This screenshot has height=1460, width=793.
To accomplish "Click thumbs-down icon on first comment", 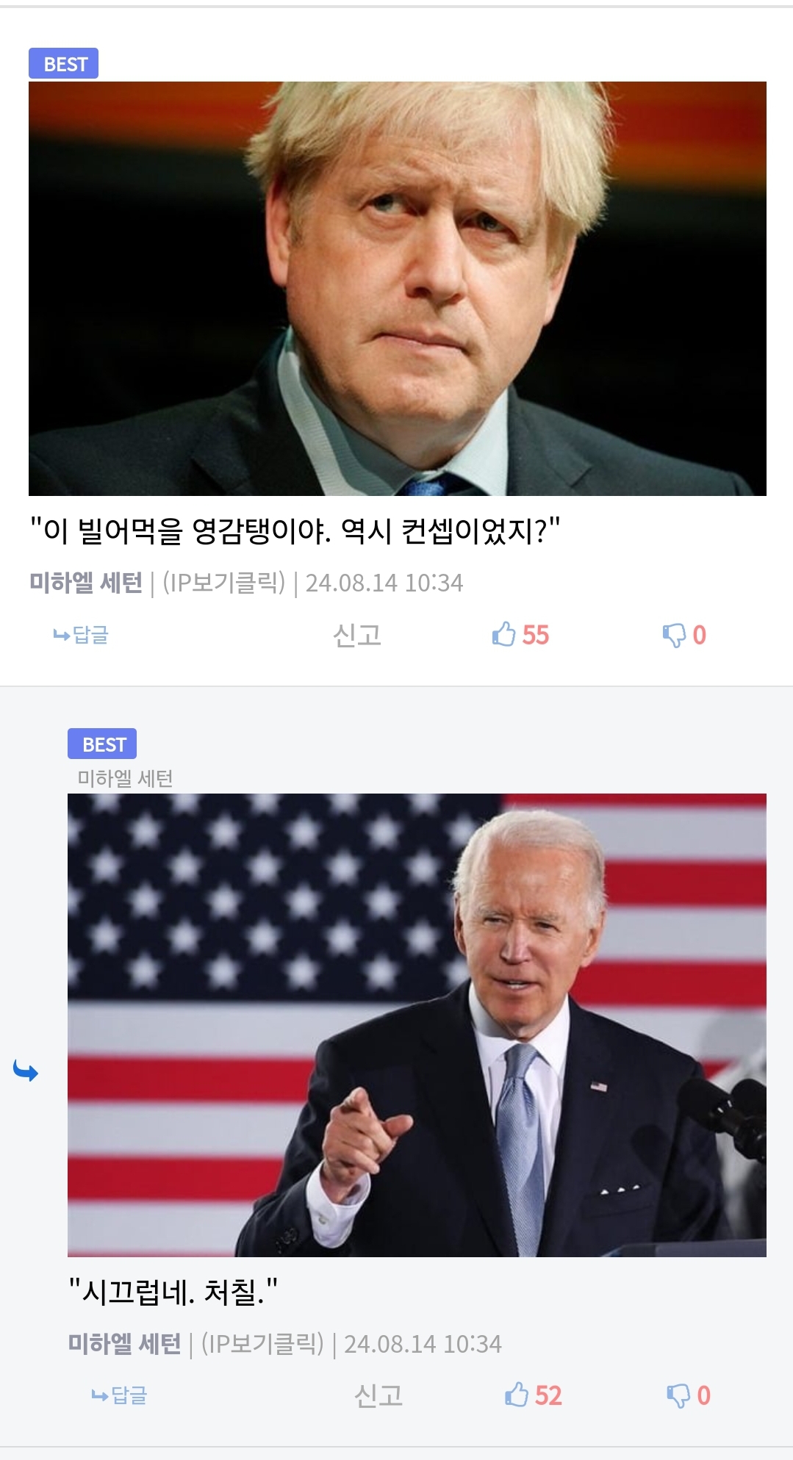I will pos(674,636).
